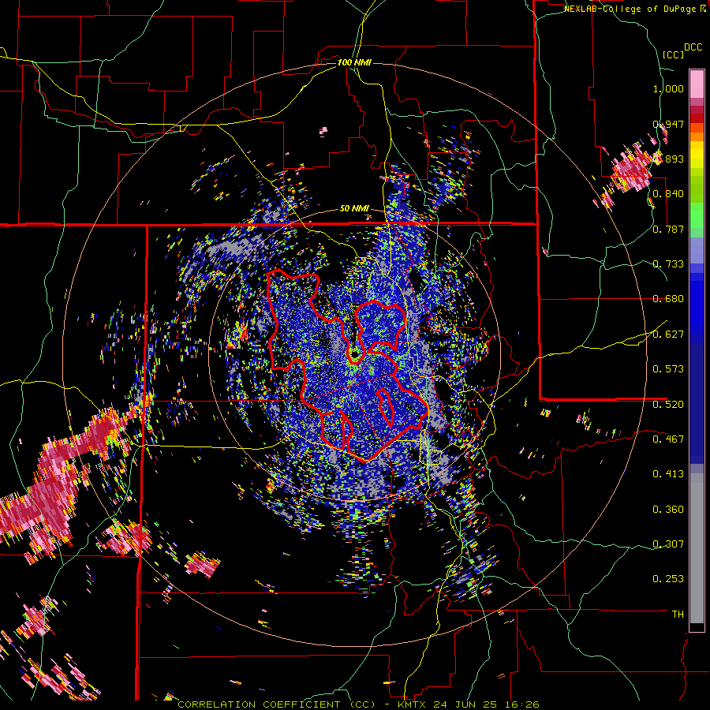Click the DCC legend label
The image size is (710, 710).
pos(693,47)
